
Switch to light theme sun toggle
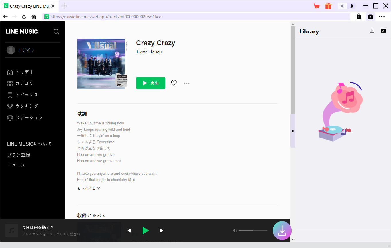click(342, 6)
